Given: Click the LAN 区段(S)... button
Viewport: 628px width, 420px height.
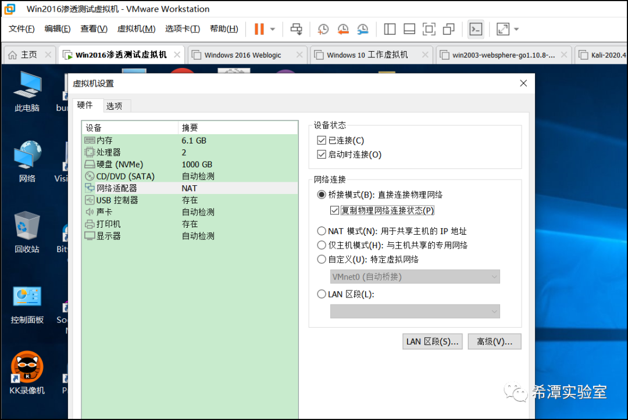Looking at the screenshot, I should point(432,342).
